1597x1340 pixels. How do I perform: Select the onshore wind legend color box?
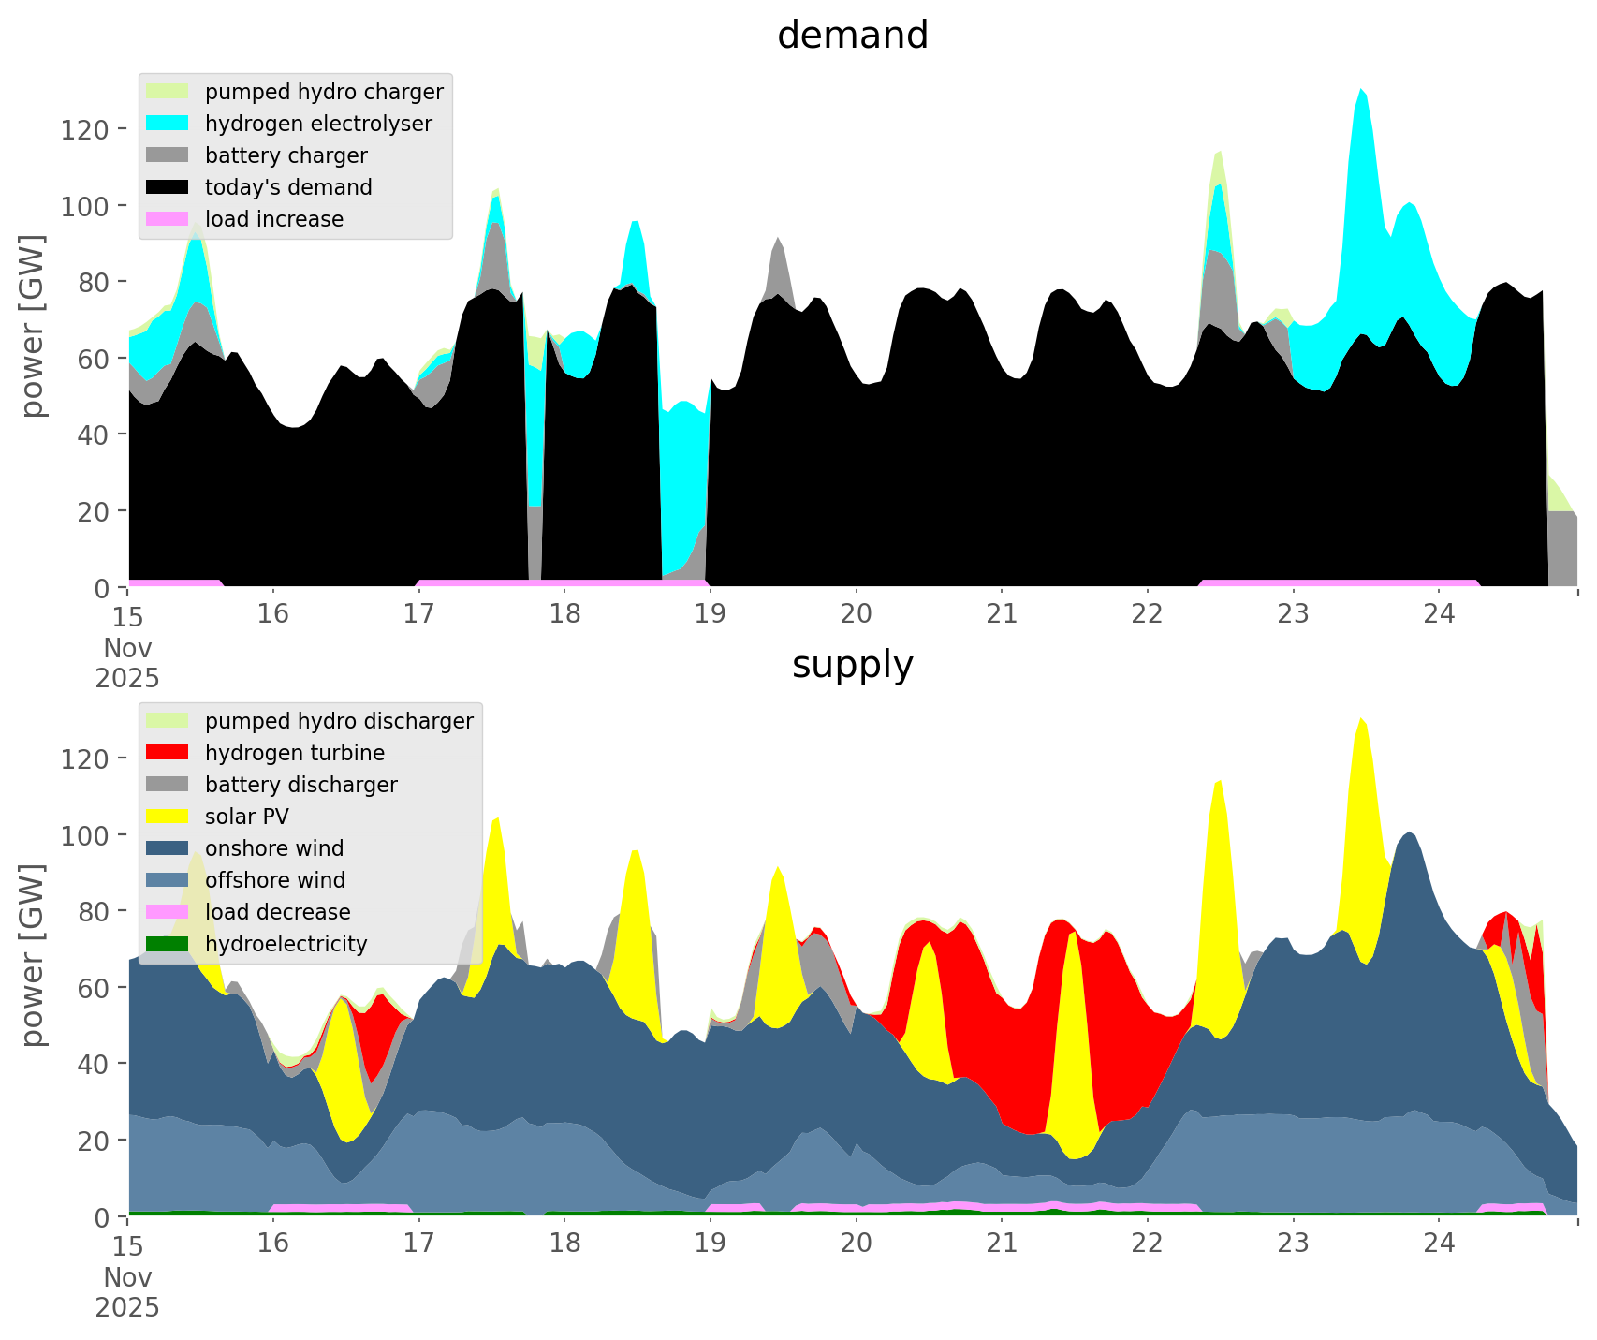168,848
